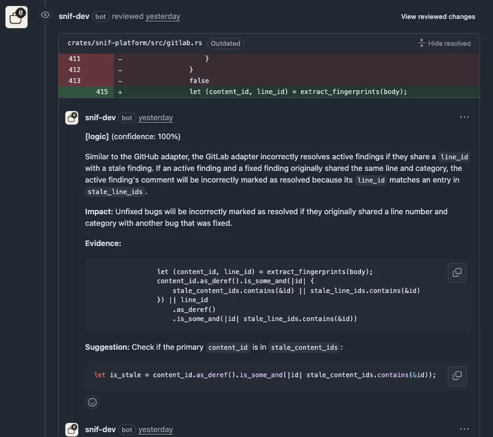Click the Outdated label badge
493x437 pixels.
coord(225,43)
